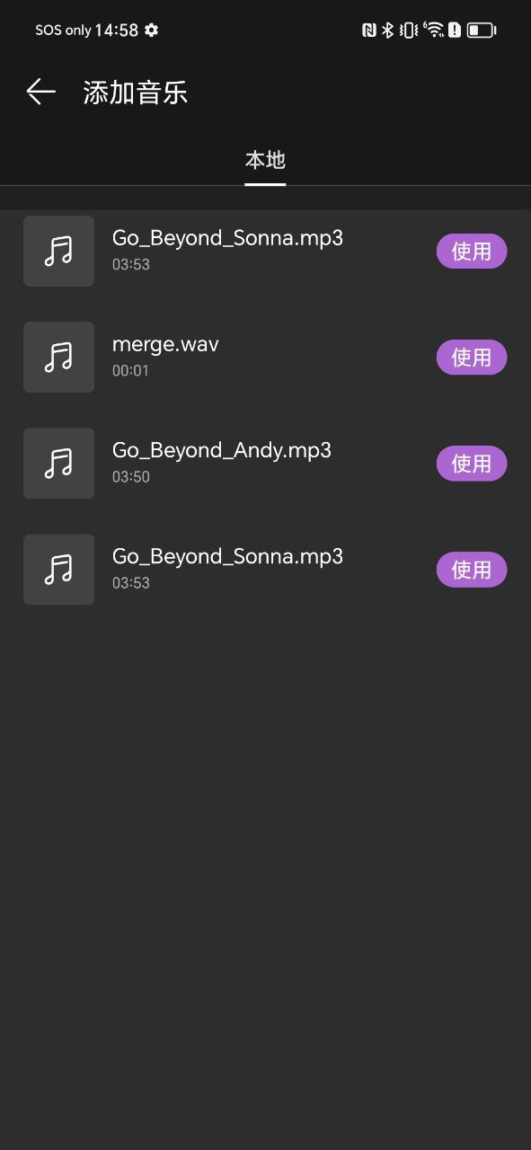The width and height of the screenshot is (531, 1150).
Task: Click 使用 for Go_Beyond_Sonna.mp3 listed below Go_Beyond_Andy.mp3
Action: tap(472, 570)
